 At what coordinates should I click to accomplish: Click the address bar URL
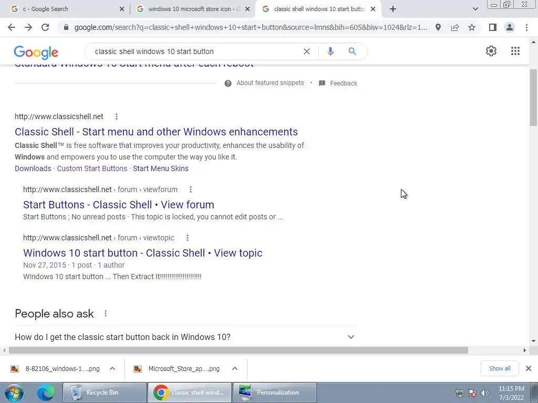[x=251, y=27]
